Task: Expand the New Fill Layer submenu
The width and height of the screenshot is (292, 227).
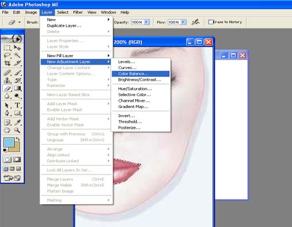Action: (x=77, y=55)
